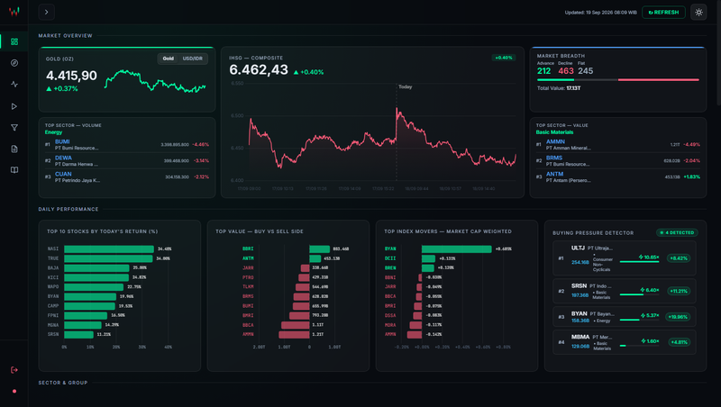Click the +0.40% badge on IHSG chart
This screenshot has width=721, height=407.
click(504, 58)
